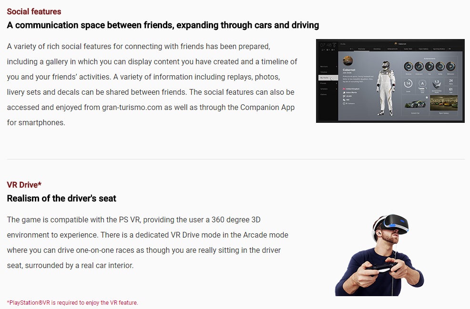Select My Profile in the sidebar menu
The height and width of the screenshot is (309, 470).
(x=325, y=78)
